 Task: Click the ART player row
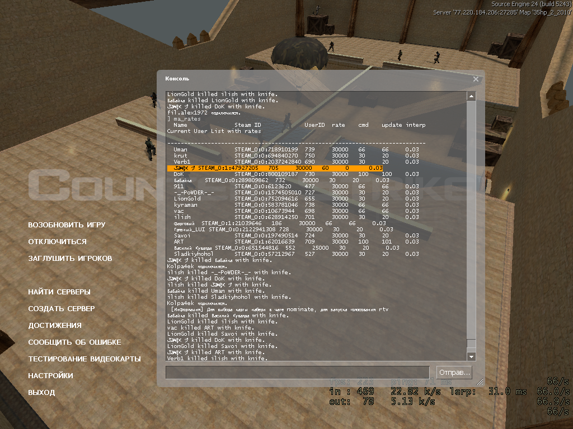(297, 242)
